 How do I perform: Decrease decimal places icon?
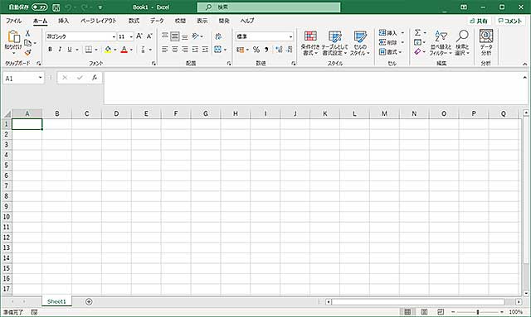click(290, 50)
